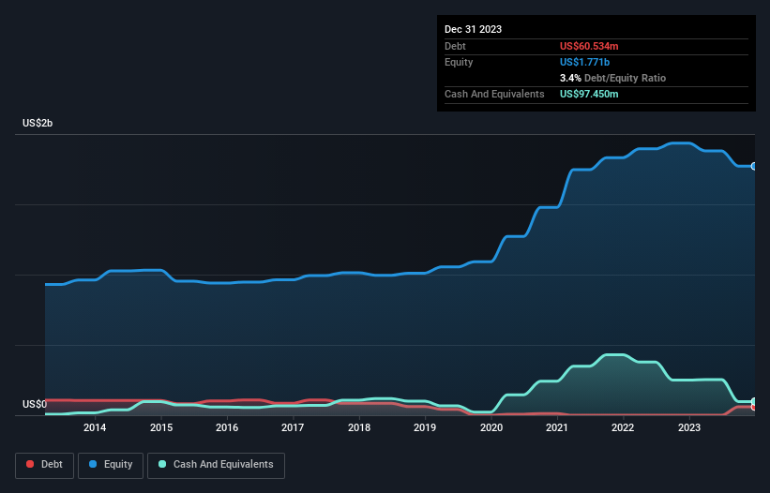Click the 2015 x-axis label

(x=161, y=427)
